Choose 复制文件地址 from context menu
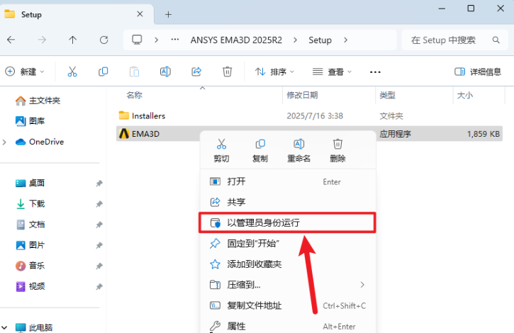The width and height of the screenshot is (514, 333). (x=288, y=305)
